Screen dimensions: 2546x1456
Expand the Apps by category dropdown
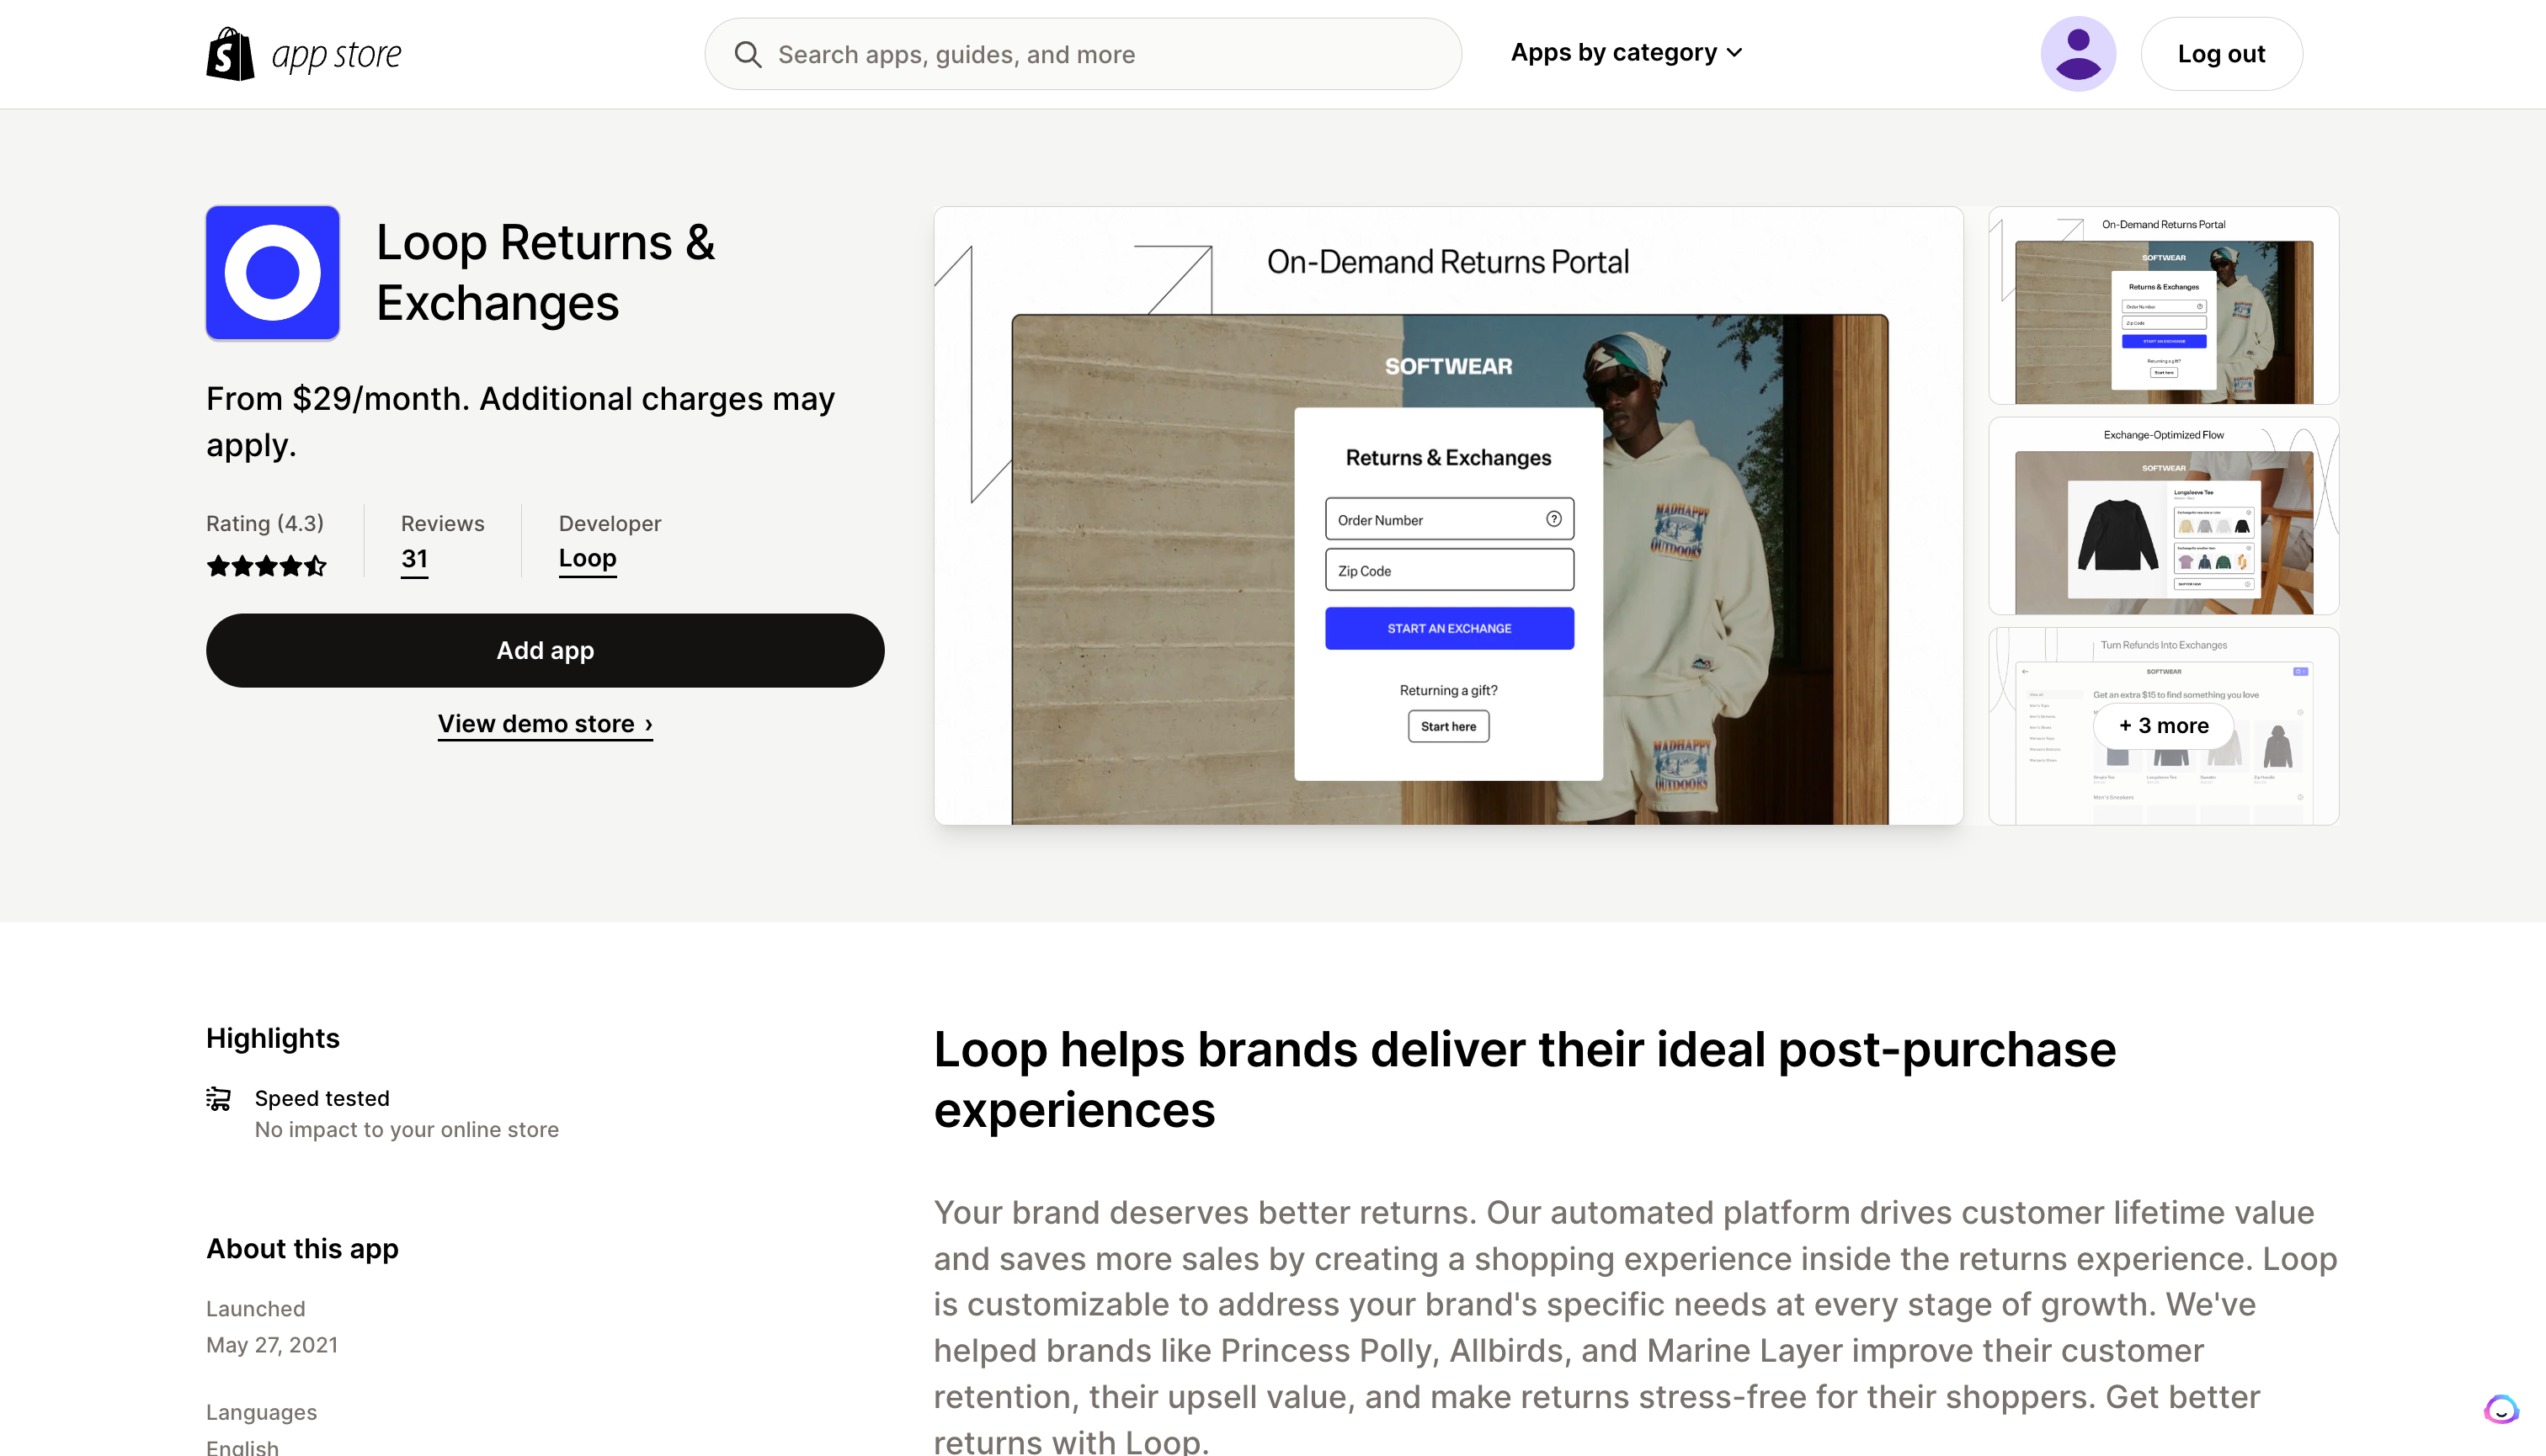(1627, 53)
